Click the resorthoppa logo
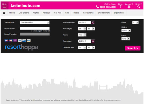Image resolution: width=144 pixels, height=104 pixels. (x=22, y=47)
